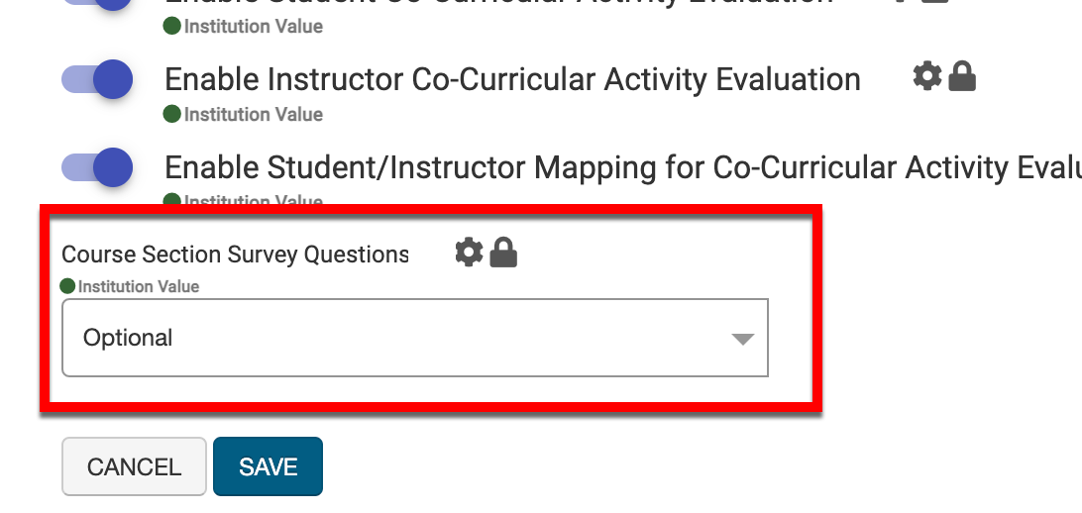Open settings gear for Course Section Survey Questions
1082x513 pixels.
(469, 253)
